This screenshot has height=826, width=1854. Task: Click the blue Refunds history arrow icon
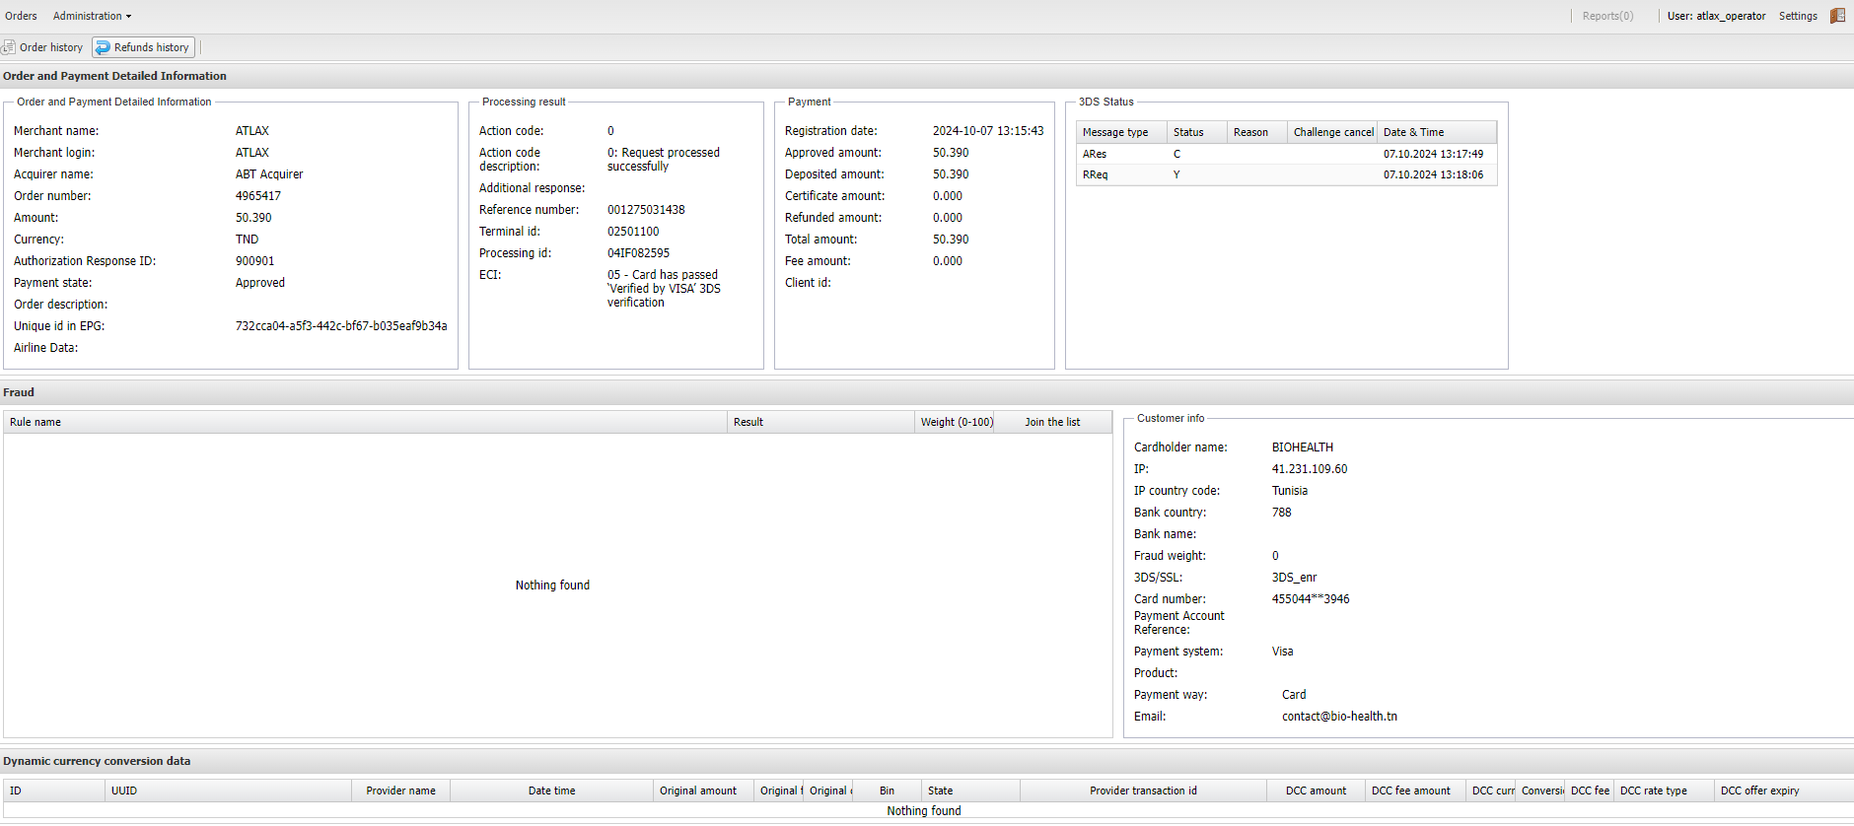tap(104, 47)
